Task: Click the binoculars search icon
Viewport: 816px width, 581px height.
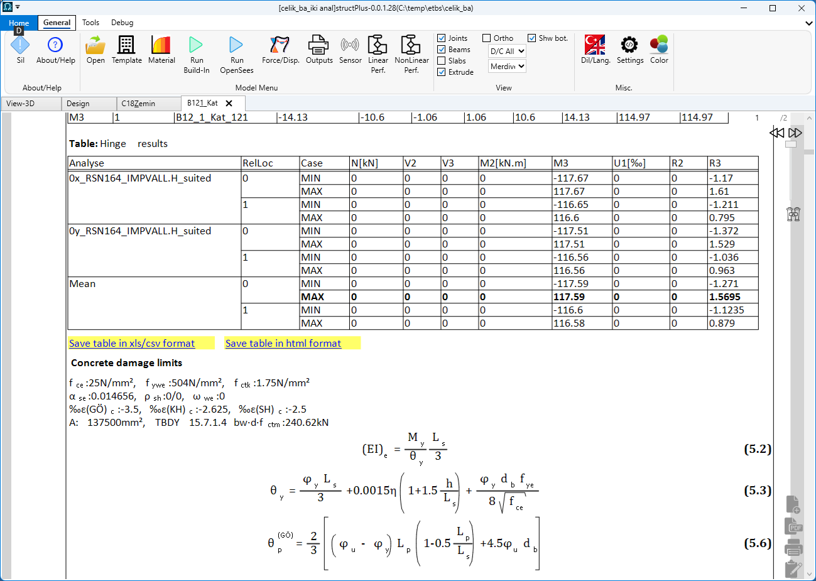Action: point(793,214)
